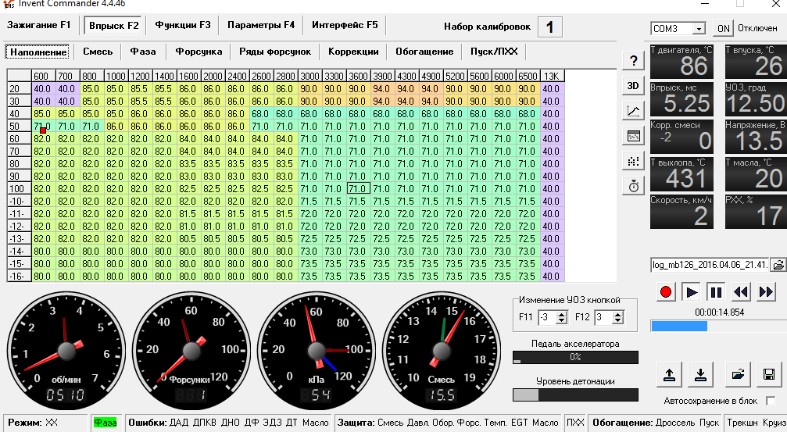Pause log playback
This screenshot has width=787, height=432.
[716, 292]
